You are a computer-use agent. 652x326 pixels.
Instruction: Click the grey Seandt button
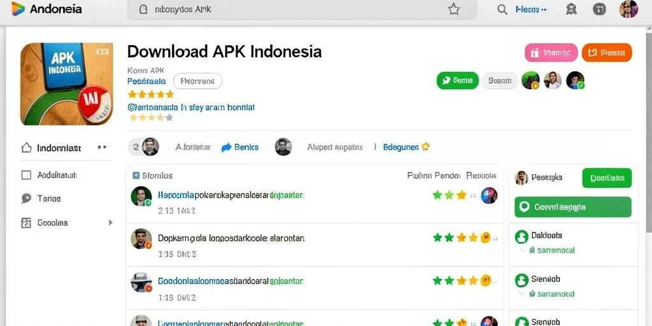tap(500, 81)
